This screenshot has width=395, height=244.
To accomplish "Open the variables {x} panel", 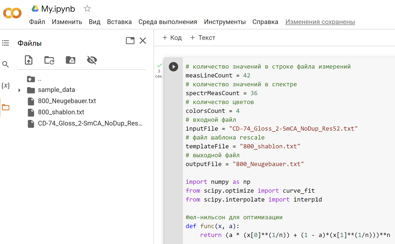I will click(x=6, y=86).
